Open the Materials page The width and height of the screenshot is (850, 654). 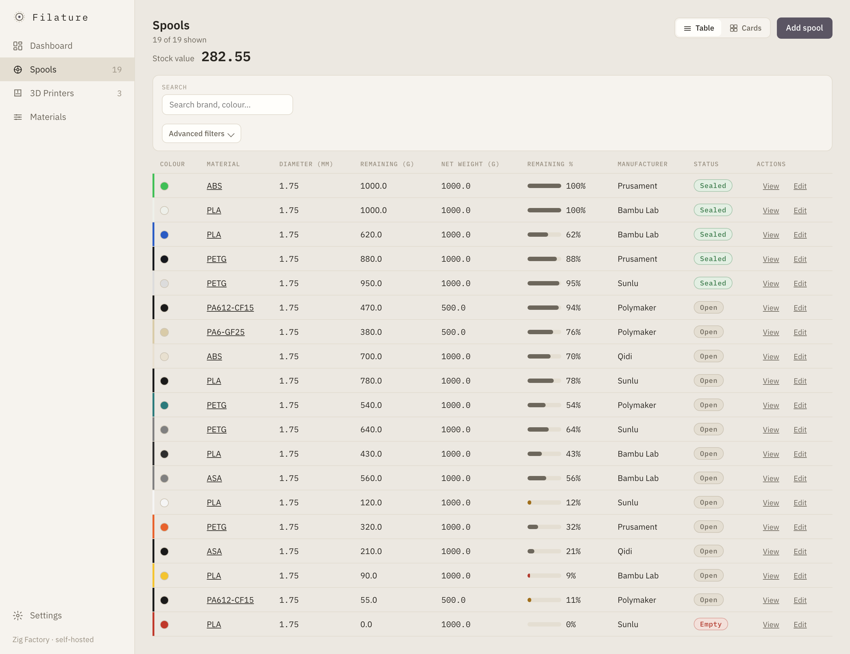point(67,117)
